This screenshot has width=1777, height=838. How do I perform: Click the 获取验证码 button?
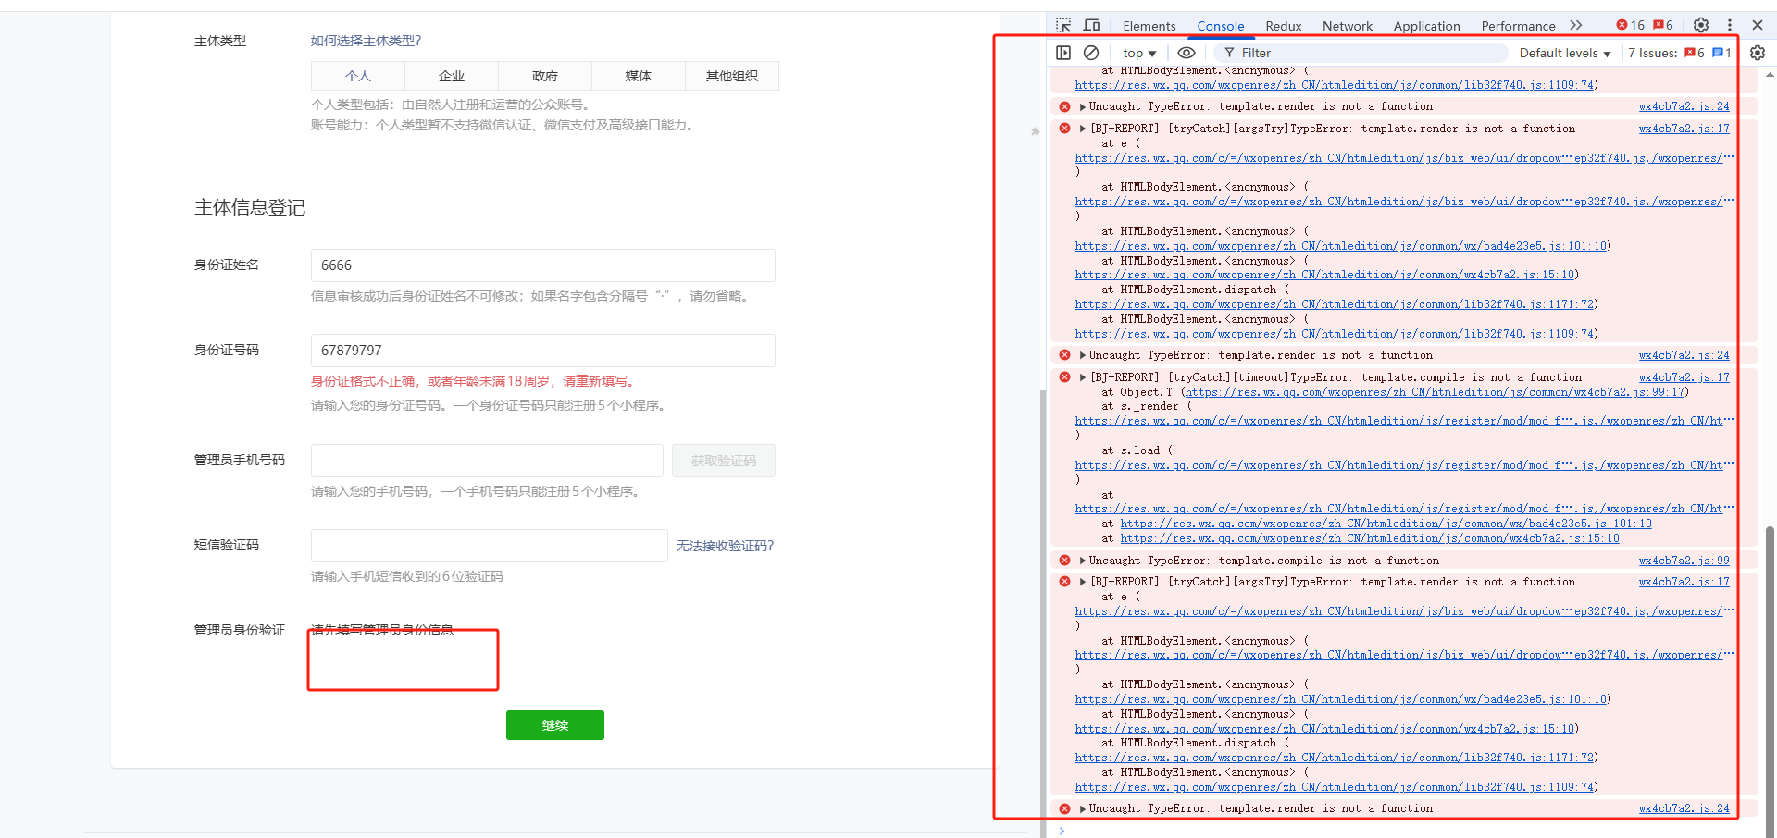724,461
